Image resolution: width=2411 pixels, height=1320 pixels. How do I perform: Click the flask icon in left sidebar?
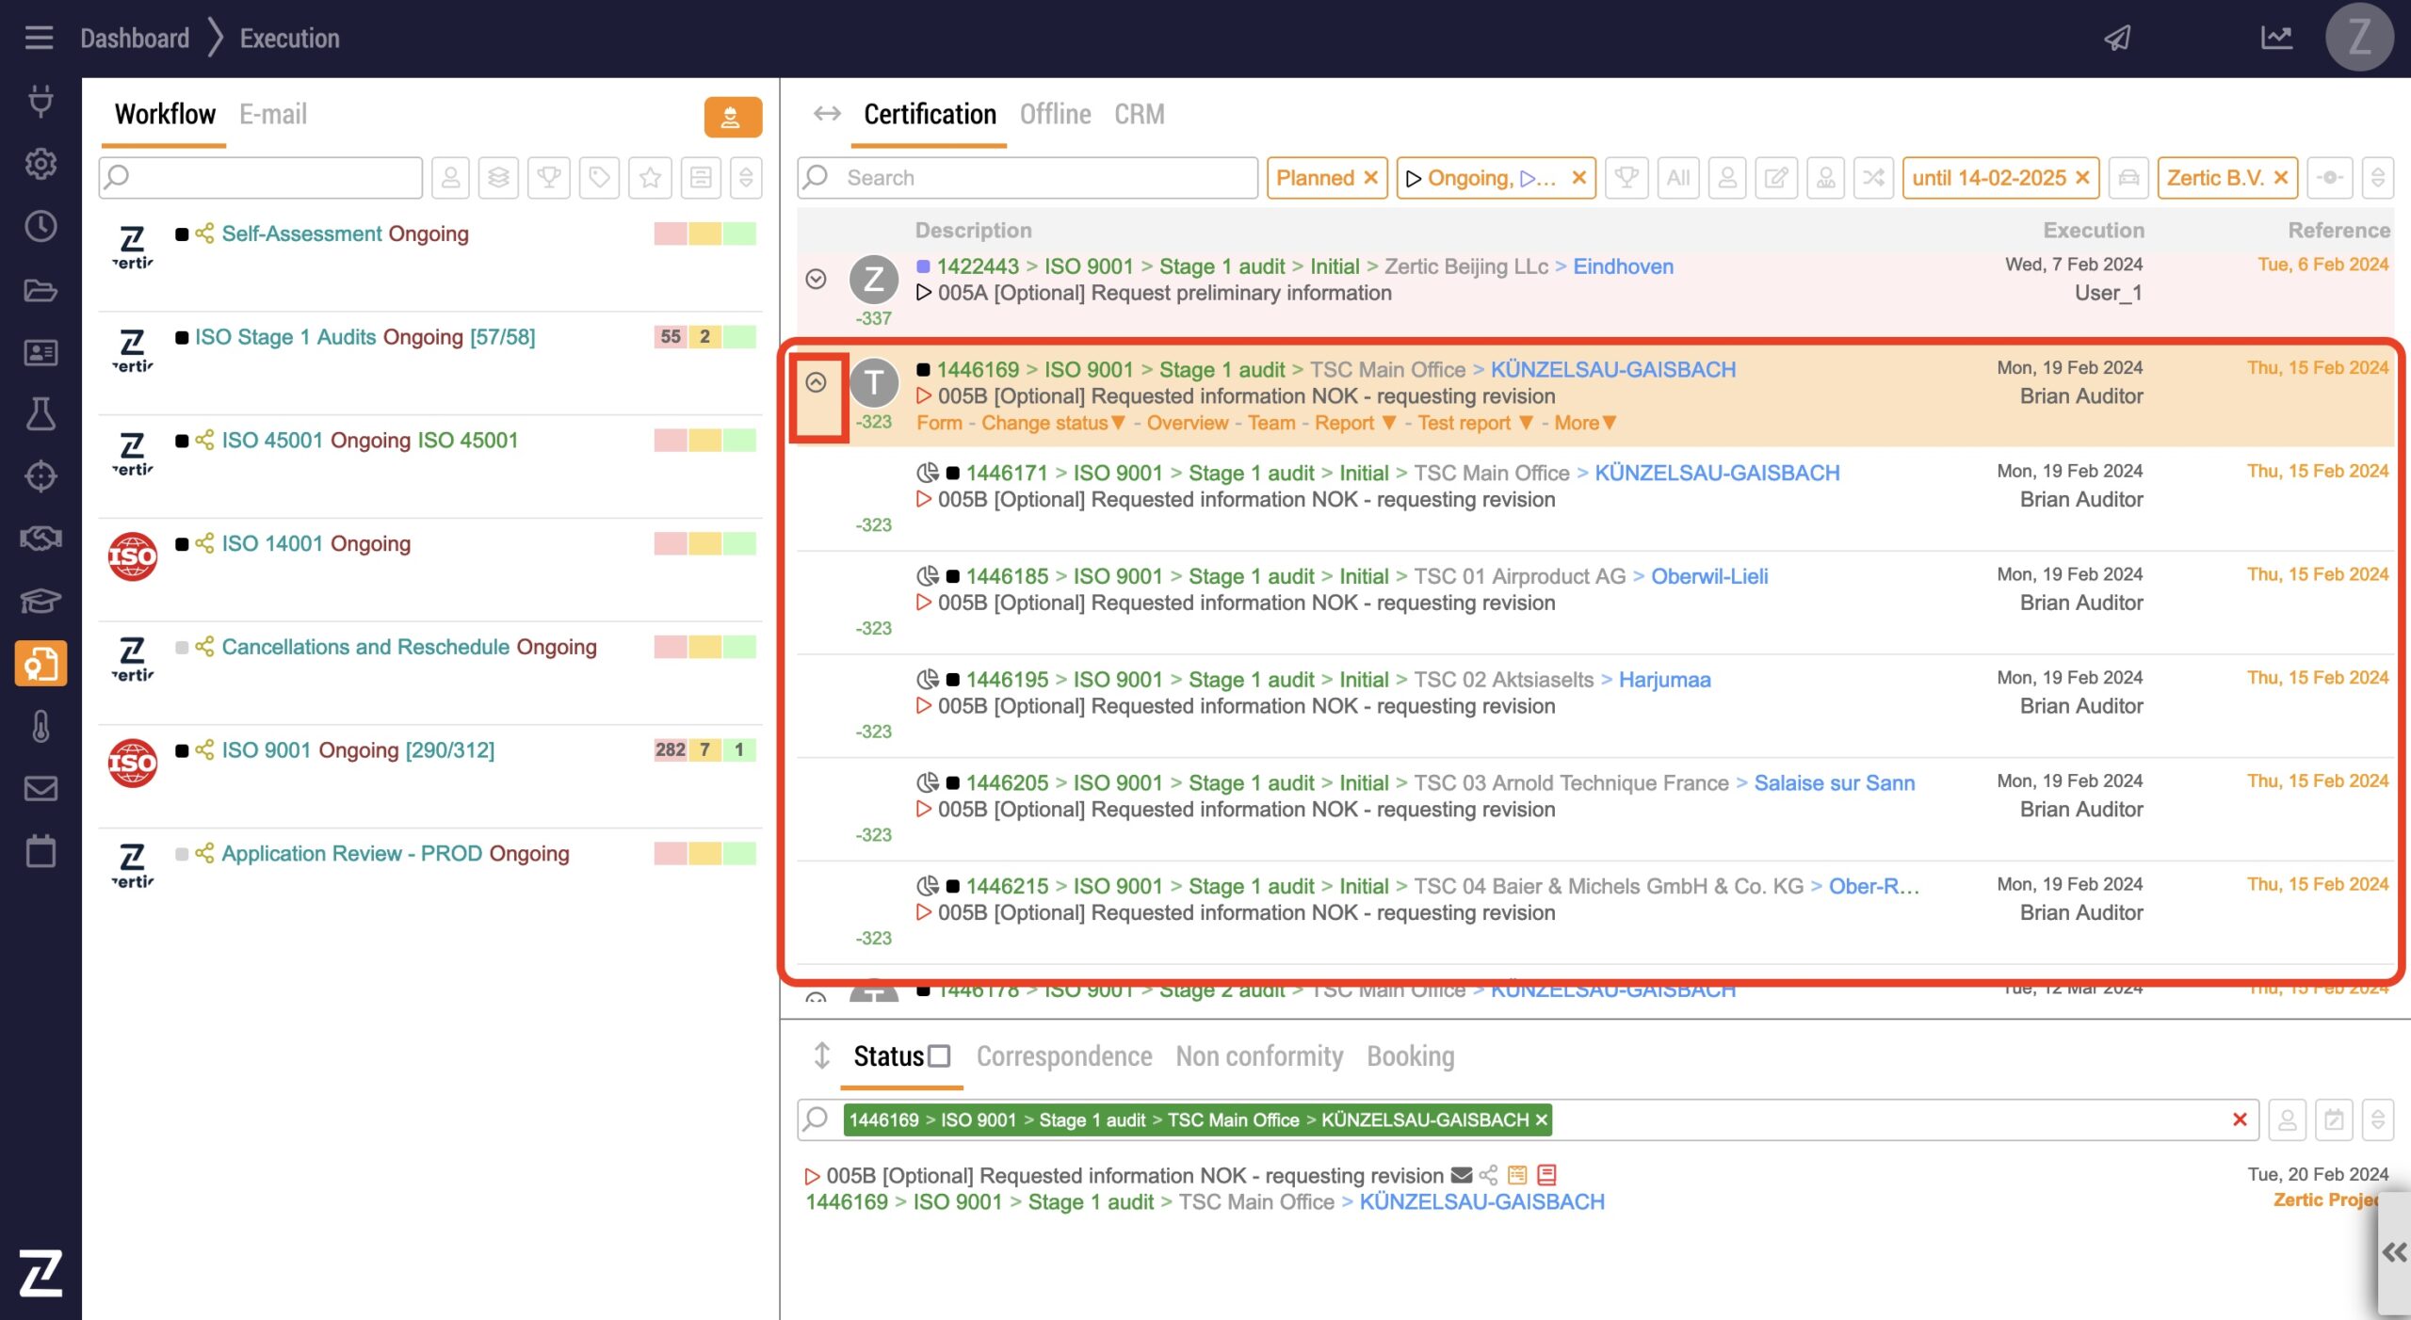[40, 414]
